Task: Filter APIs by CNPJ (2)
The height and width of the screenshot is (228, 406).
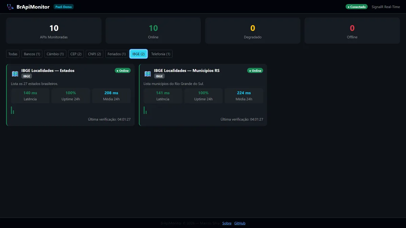Action: pos(94,54)
